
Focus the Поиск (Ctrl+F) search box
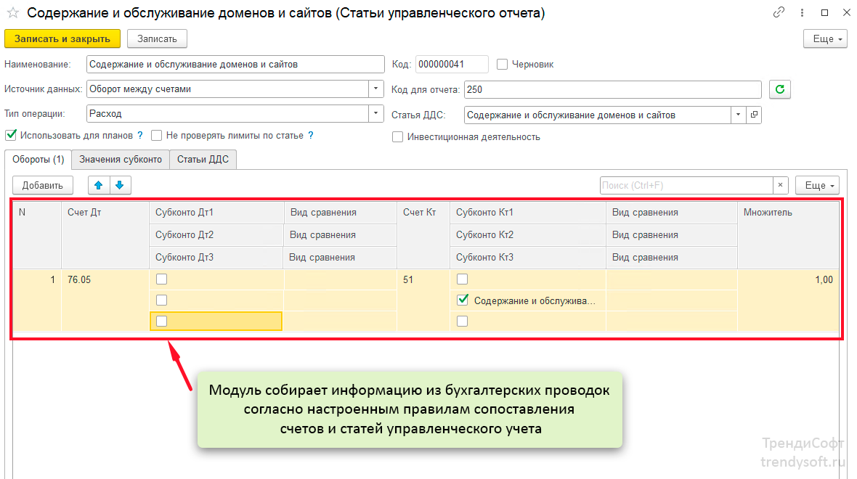686,185
